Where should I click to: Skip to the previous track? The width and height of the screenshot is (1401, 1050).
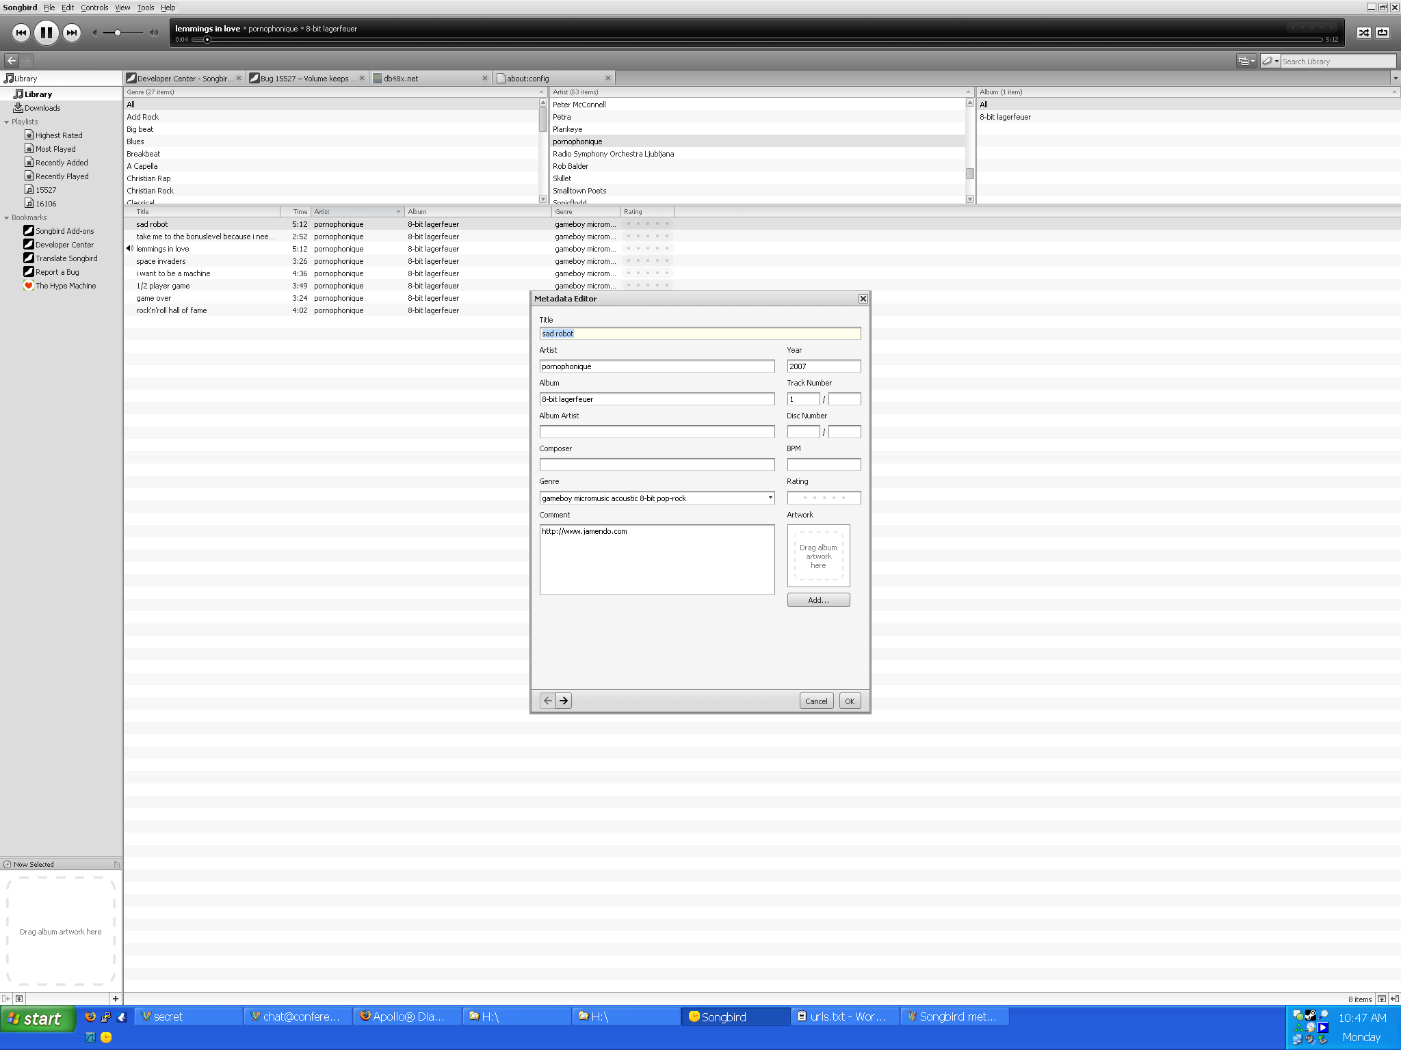coord(21,33)
